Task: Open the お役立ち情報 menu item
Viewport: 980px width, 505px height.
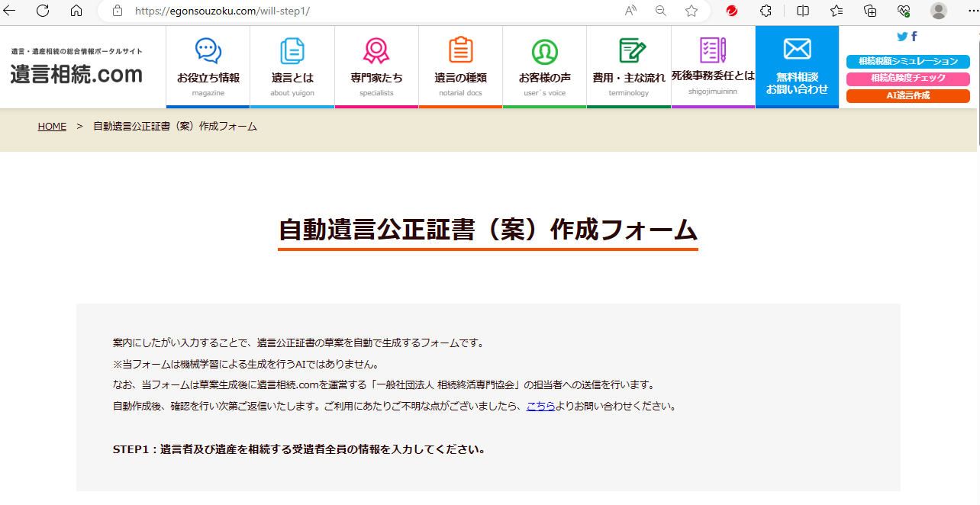Action: 208,67
